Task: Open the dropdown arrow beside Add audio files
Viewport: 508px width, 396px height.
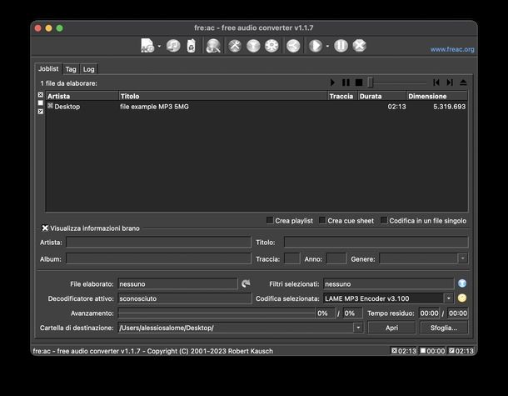Action: pos(159,46)
